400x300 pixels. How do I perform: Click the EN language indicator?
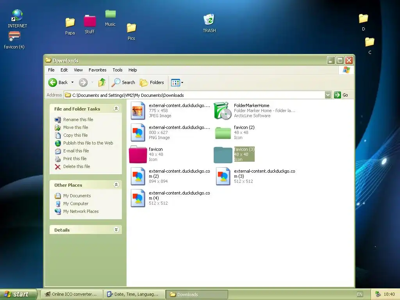pos(359,294)
